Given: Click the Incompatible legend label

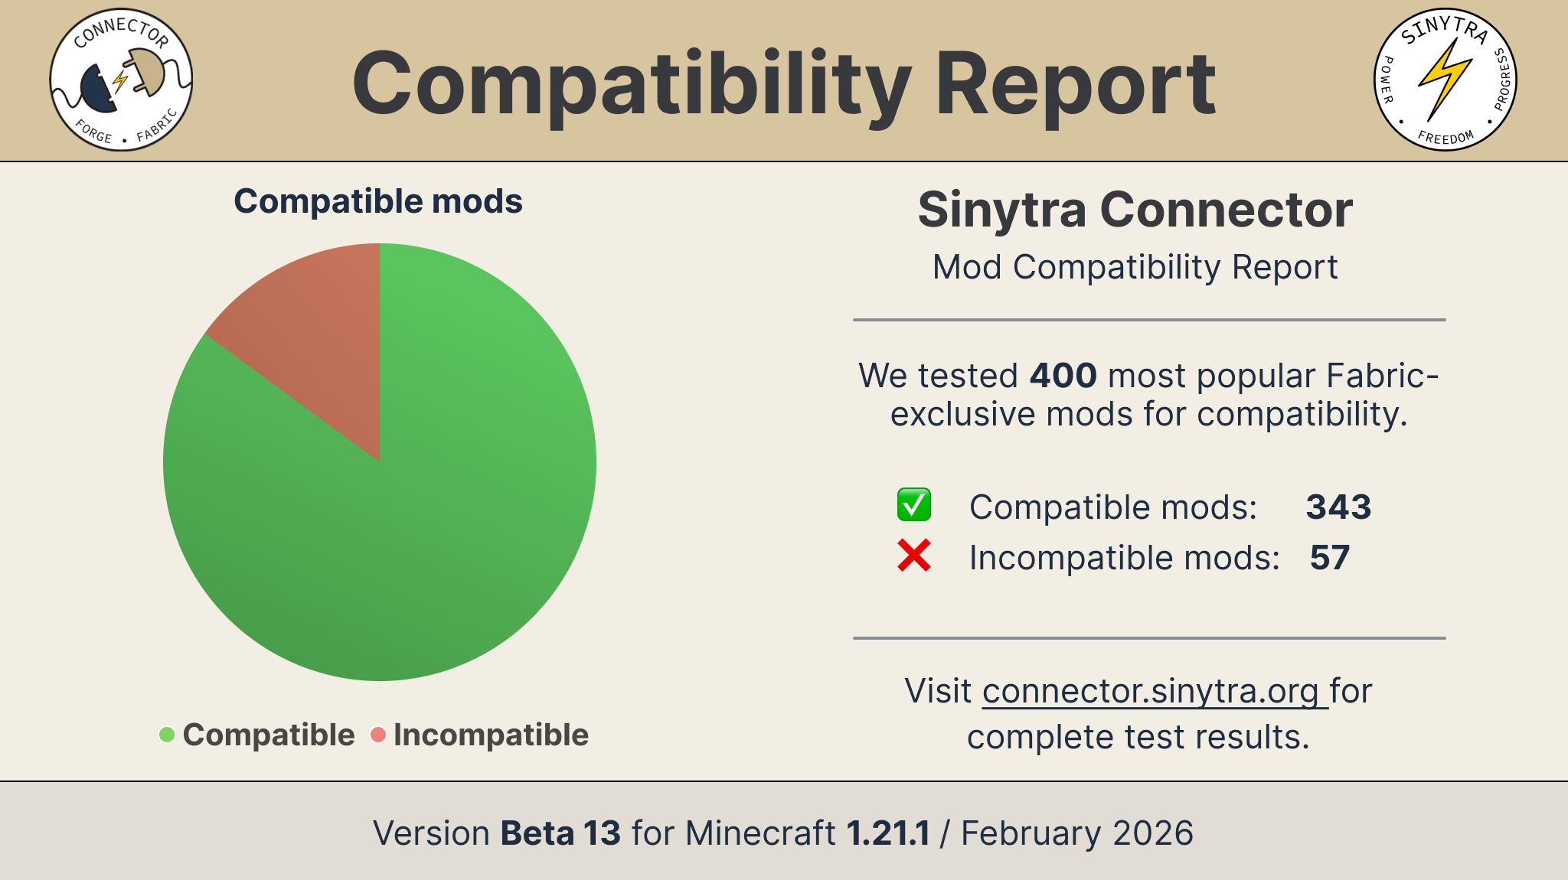Looking at the screenshot, I should pos(491,735).
